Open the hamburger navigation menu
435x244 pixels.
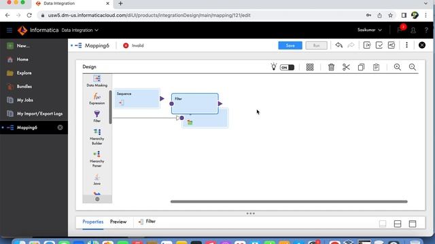click(x=10, y=30)
